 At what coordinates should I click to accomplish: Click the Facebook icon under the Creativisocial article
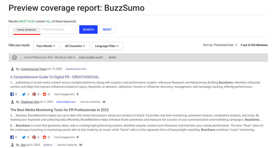[12, 94]
